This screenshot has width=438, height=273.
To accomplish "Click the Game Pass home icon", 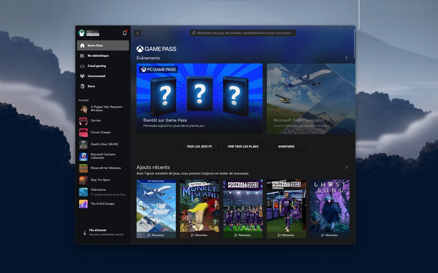I will 82,45.
